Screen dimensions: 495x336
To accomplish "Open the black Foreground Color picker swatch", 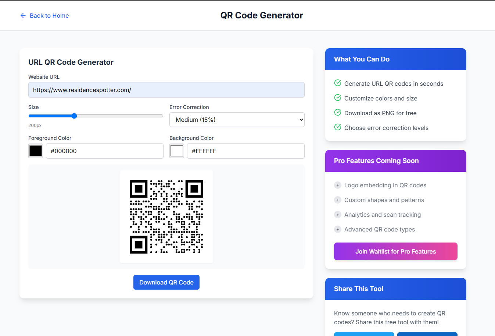I will click(35, 151).
